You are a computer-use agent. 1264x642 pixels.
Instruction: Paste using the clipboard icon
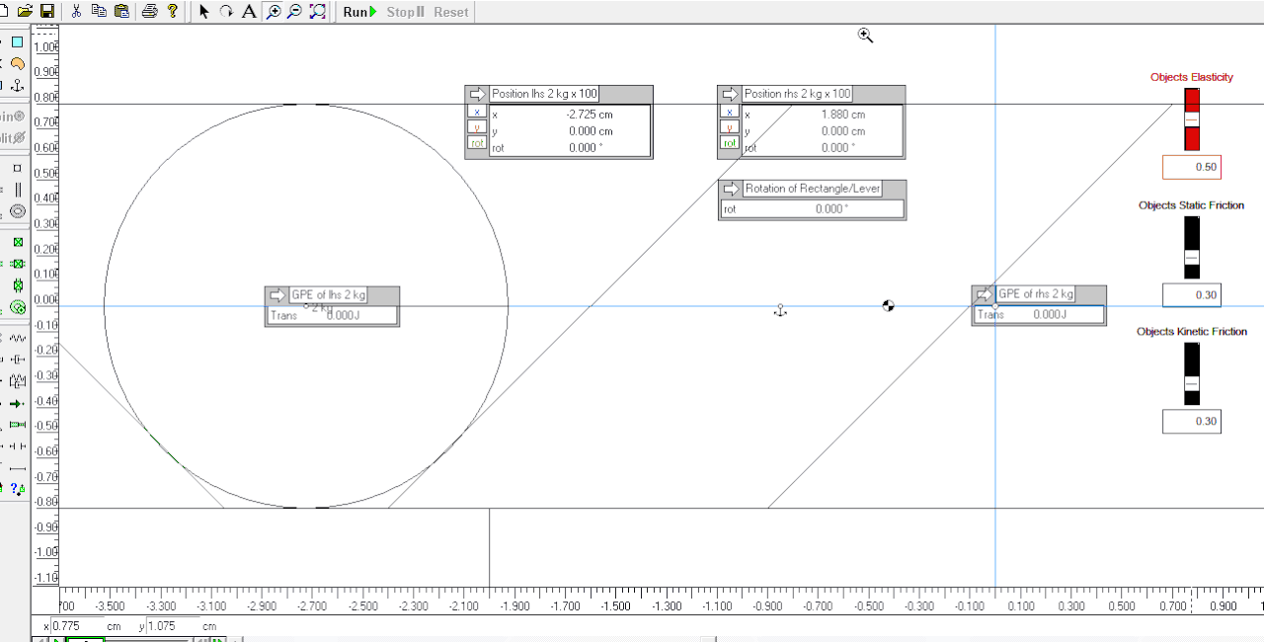(121, 12)
